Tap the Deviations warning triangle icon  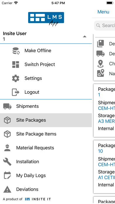pos(7,189)
